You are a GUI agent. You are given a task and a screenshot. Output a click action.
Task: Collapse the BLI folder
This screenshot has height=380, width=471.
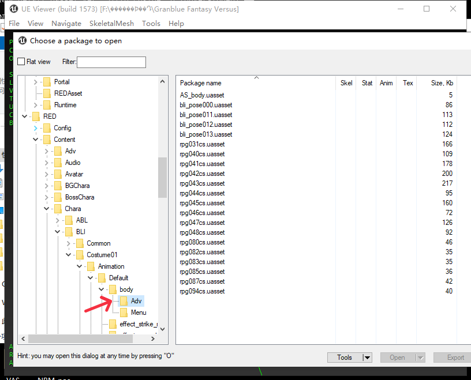point(57,232)
